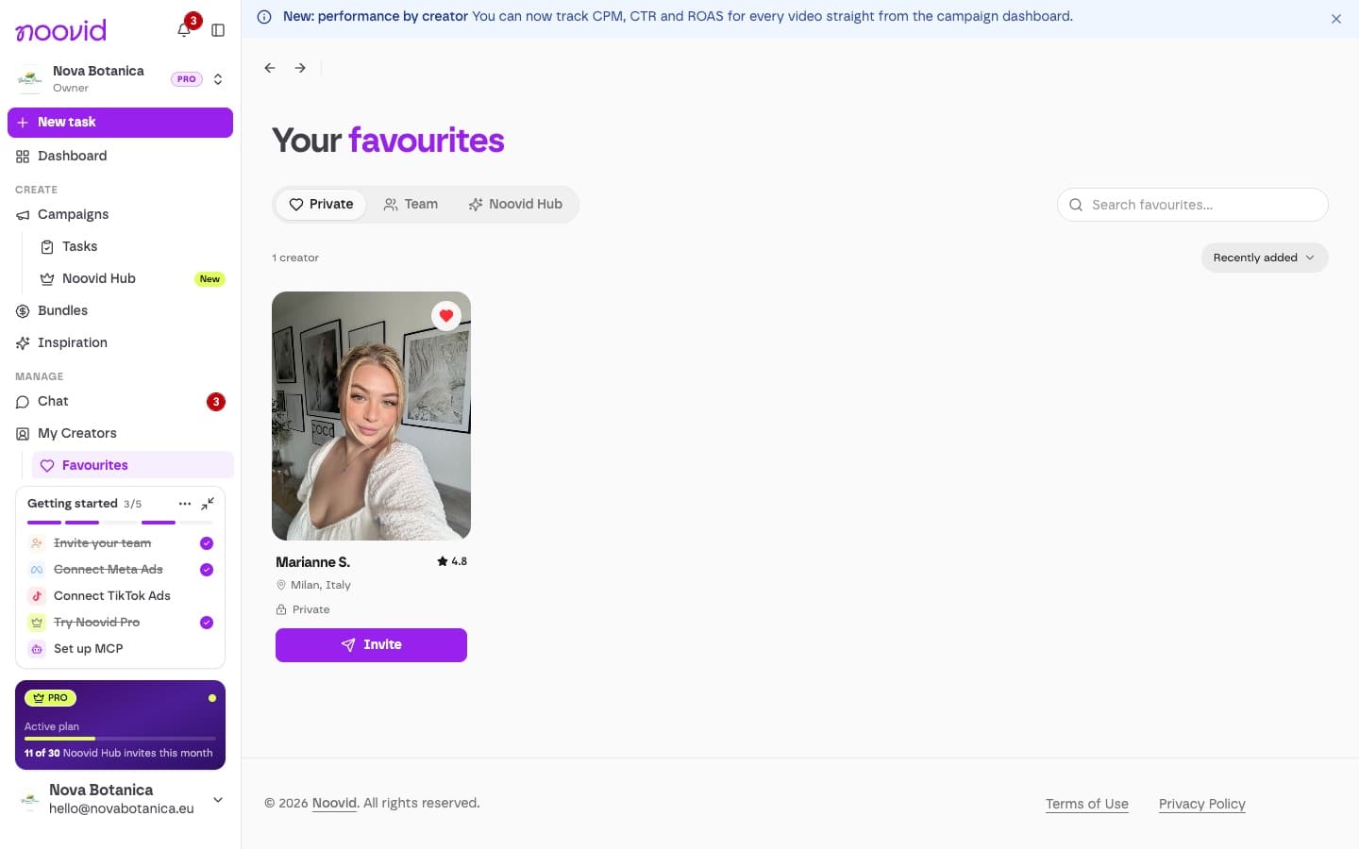1359x849 pixels.
Task: Open Getting started more options menu
Action: [185, 504]
